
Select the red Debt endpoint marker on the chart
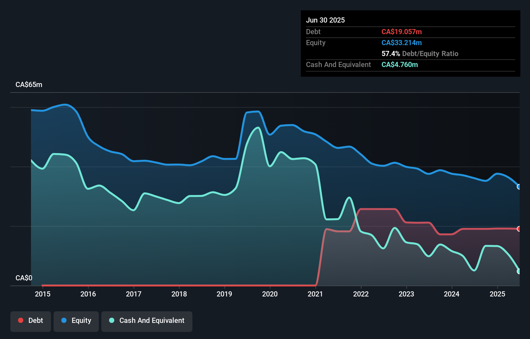[x=519, y=229]
